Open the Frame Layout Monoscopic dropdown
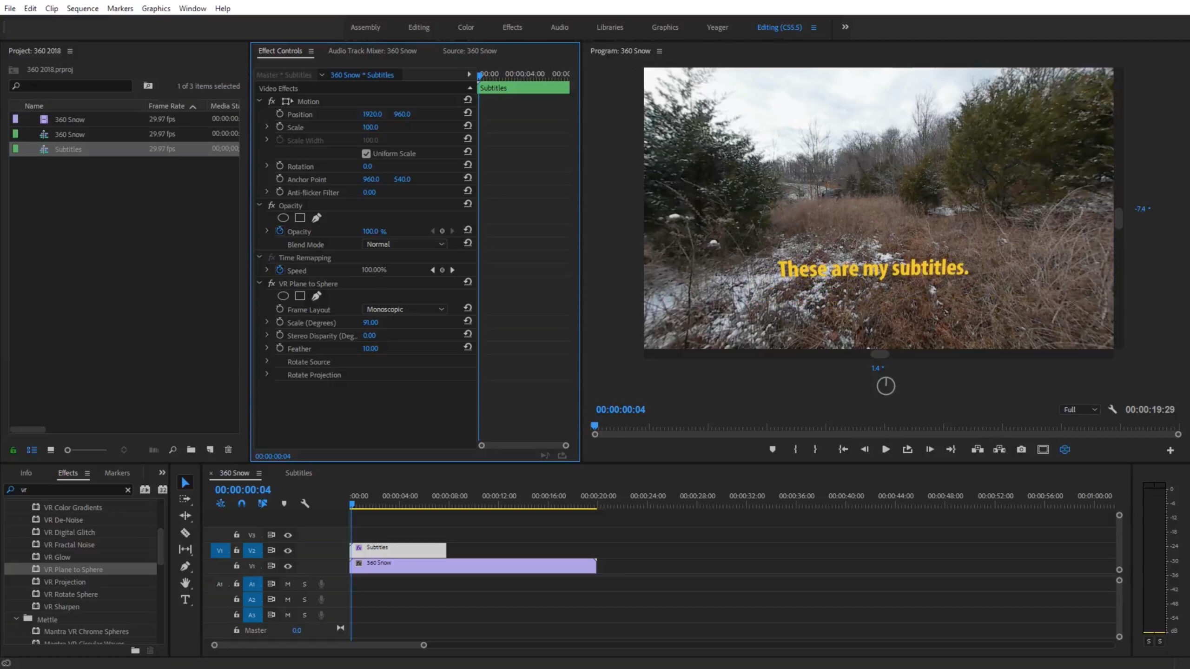Image resolution: width=1190 pixels, height=669 pixels. (x=404, y=309)
